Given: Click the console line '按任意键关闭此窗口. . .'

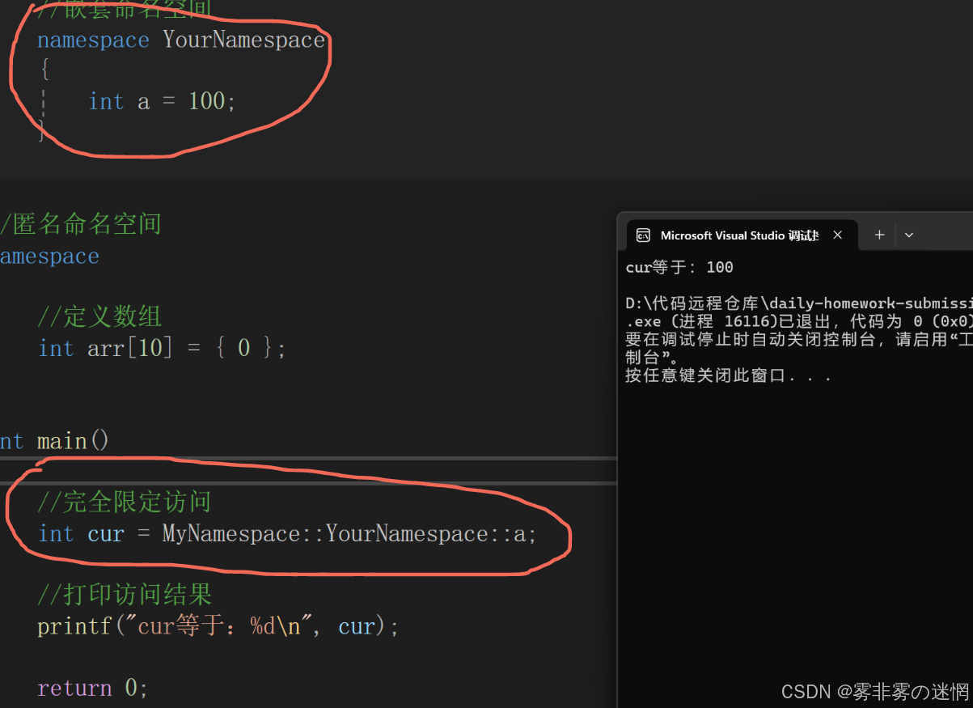Looking at the screenshot, I should tap(729, 376).
